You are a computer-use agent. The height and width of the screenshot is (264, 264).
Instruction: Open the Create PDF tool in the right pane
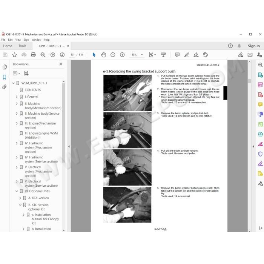click(260, 95)
